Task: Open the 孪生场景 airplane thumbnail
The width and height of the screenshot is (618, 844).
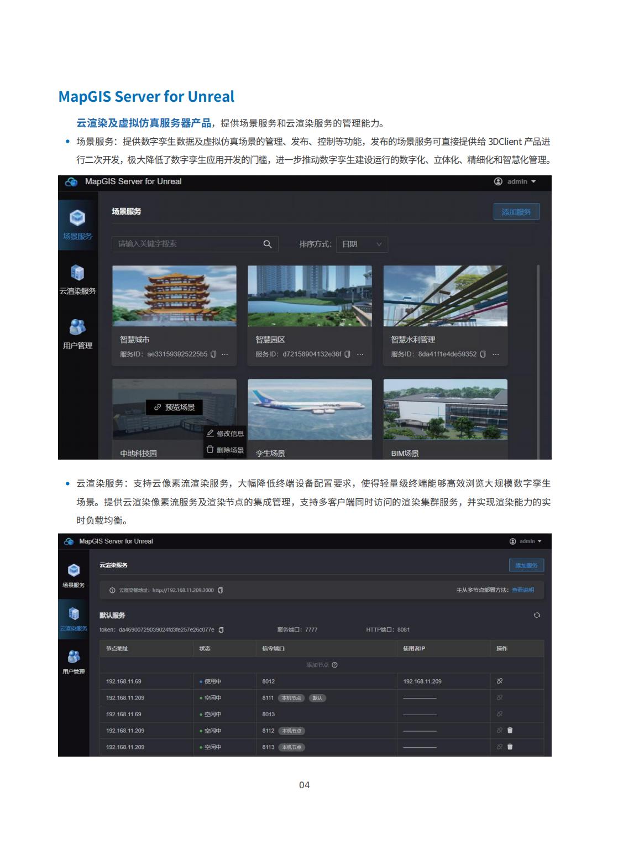Action: [310, 409]
